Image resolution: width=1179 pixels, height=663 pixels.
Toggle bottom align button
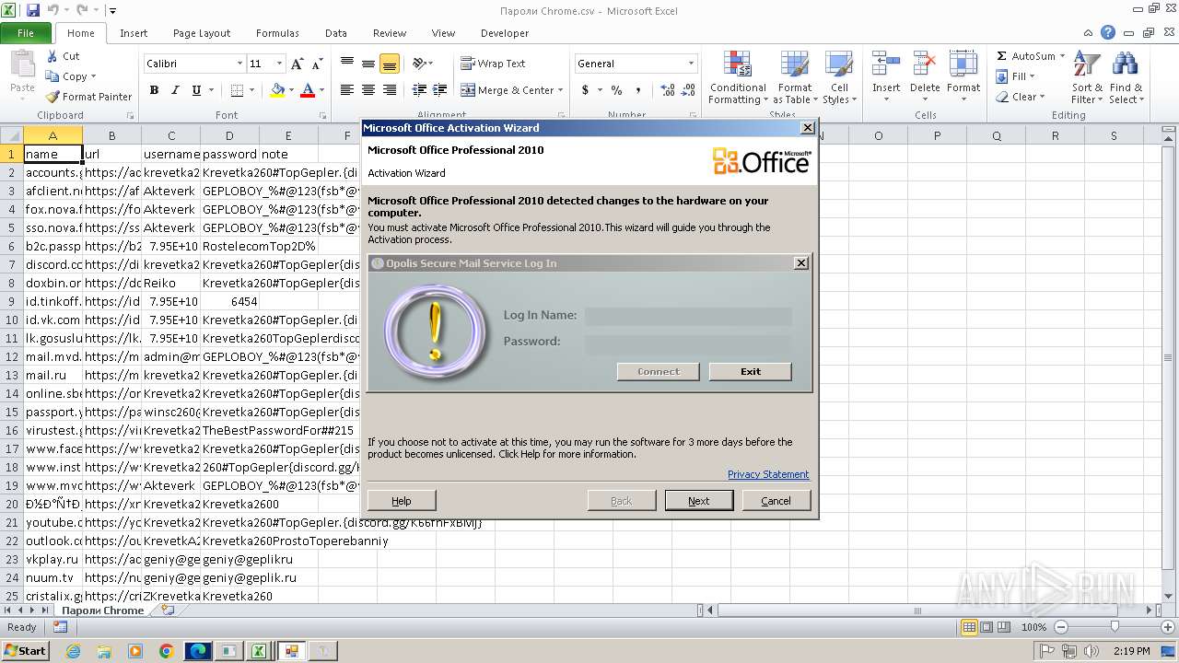point(390,64)
